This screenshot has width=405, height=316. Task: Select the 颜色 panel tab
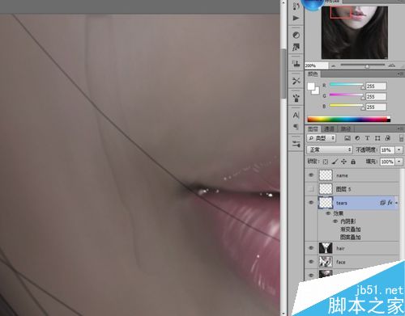click(x=313, y=74)
